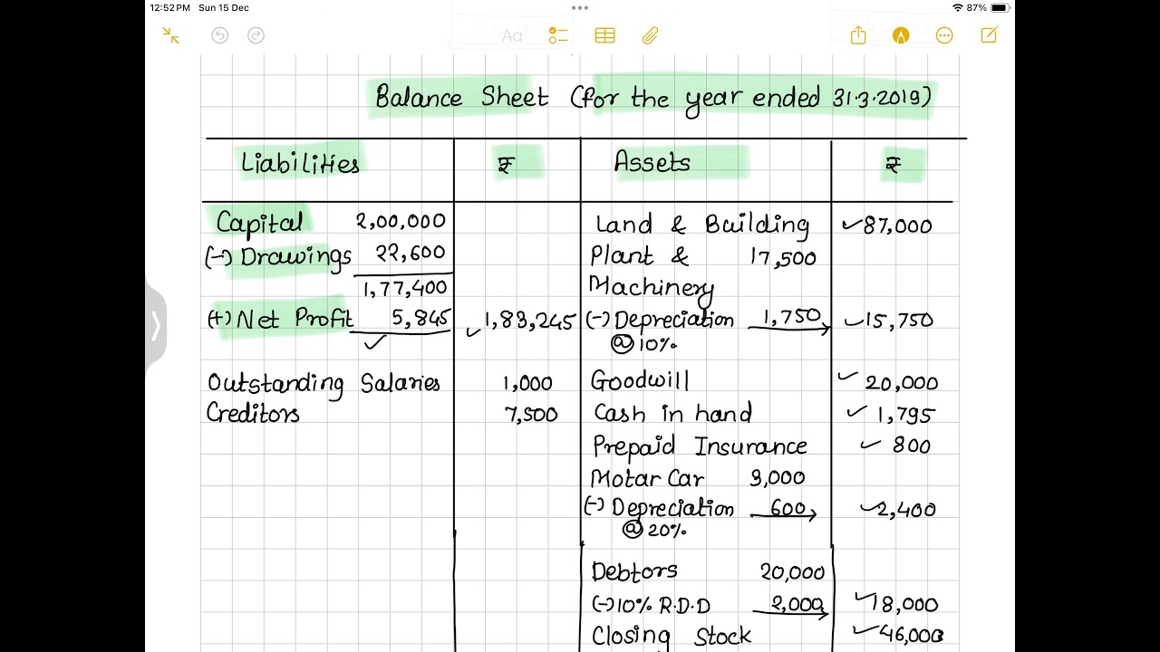Select the "Prepaid Insurance" entry

click(x=700, y=446)
